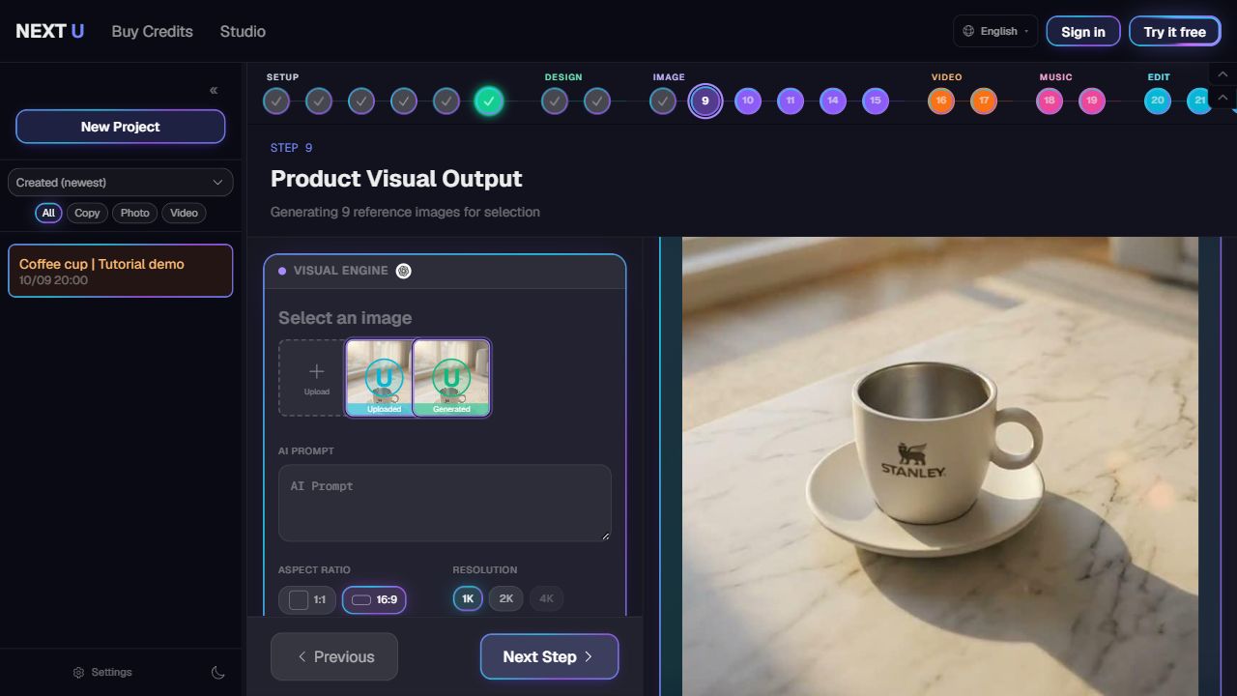Select 1:1 aspect ratio

point(307,599)
